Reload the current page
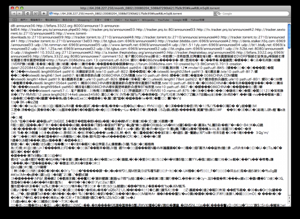The height and width of the screenshot is (219, 300). pyautogui.click(x=28, y=14)
